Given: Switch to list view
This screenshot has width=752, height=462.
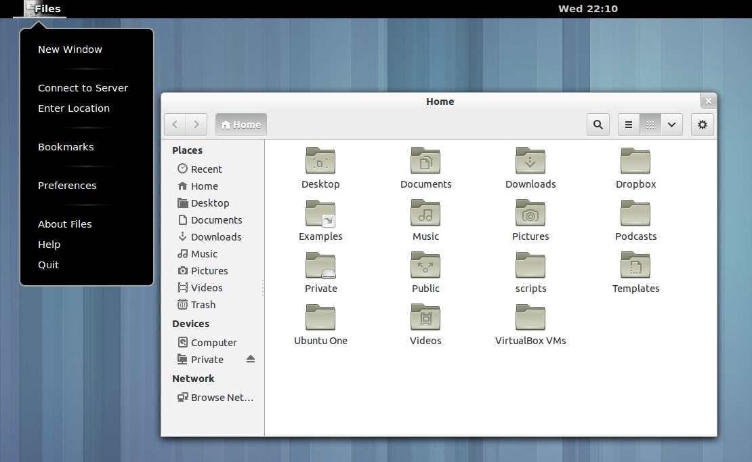Looking at the screenshot, I should click(629, 125).
